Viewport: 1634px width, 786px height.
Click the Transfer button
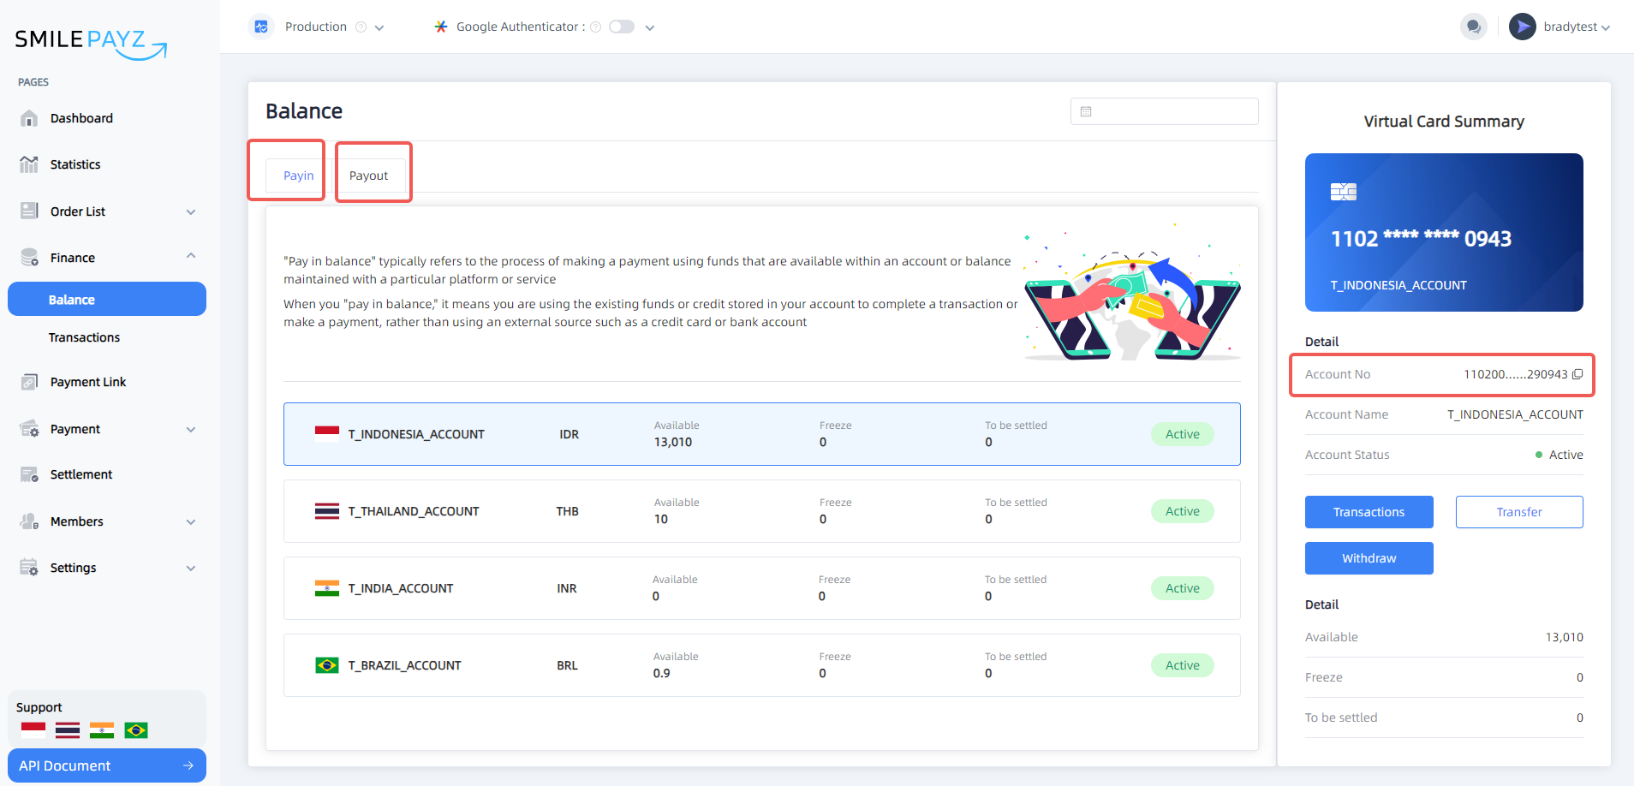1519,512
